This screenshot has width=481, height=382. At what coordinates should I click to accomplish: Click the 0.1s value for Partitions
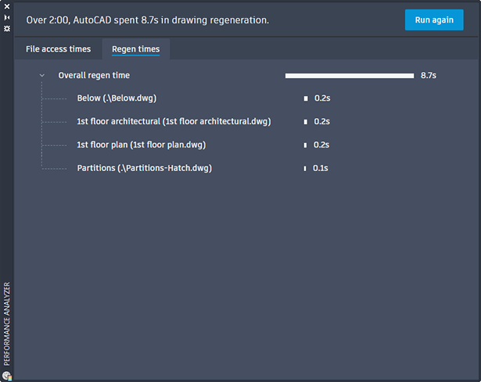click(320, 168)
